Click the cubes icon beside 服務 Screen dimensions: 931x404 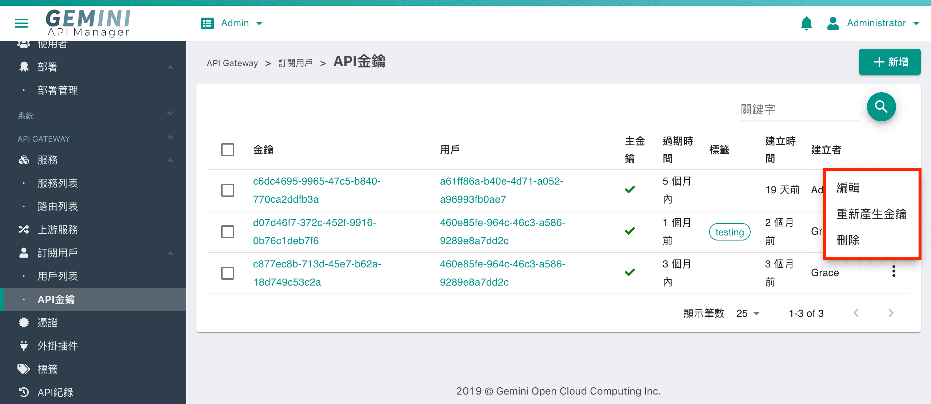(24, 160)
